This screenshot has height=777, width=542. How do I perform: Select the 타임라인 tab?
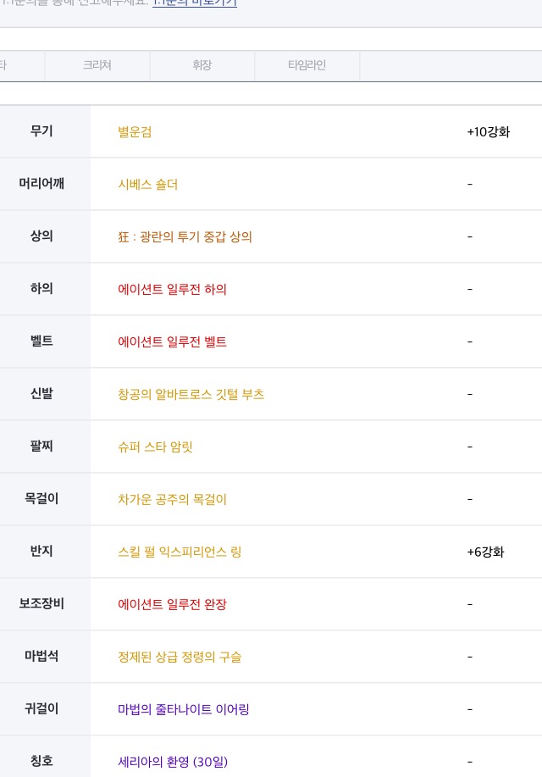[307, 65]
